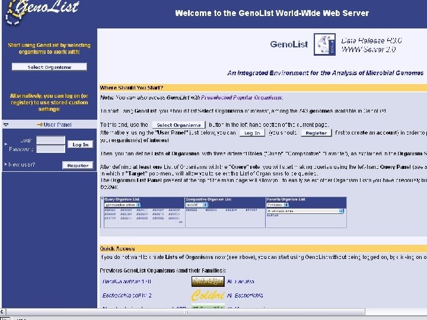Screen dimensions: 427x320
Task: Click the GenoList data release image
Action: coord(324,44)
